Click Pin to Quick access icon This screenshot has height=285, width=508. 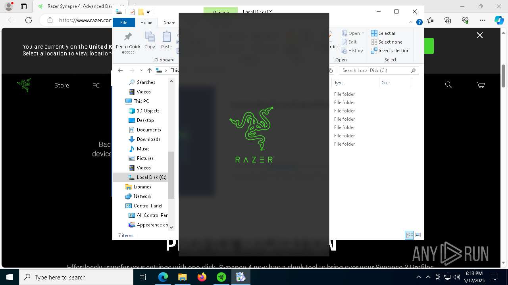click(128, 37)
